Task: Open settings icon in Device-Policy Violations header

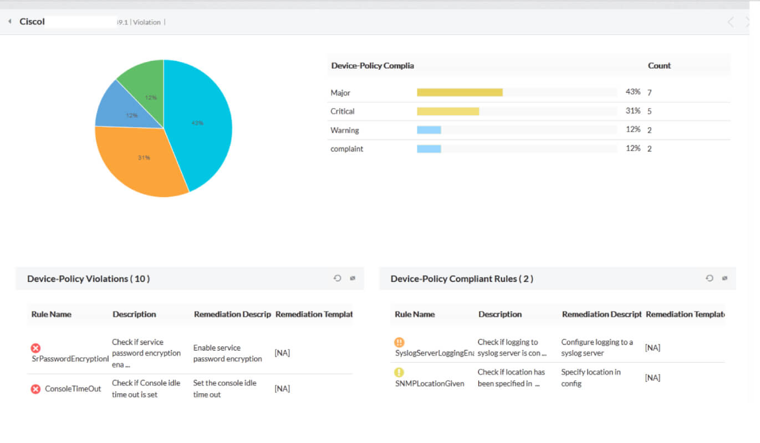Action: click(353, 278)
